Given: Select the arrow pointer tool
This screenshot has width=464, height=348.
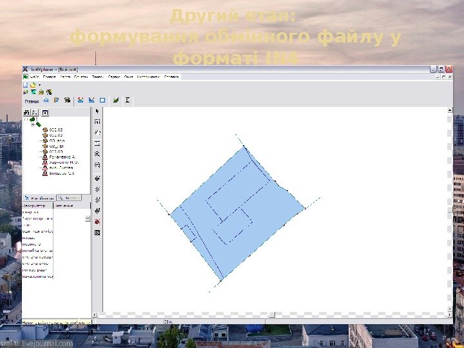Looking at the screenshot, I should tap(97, 111).
